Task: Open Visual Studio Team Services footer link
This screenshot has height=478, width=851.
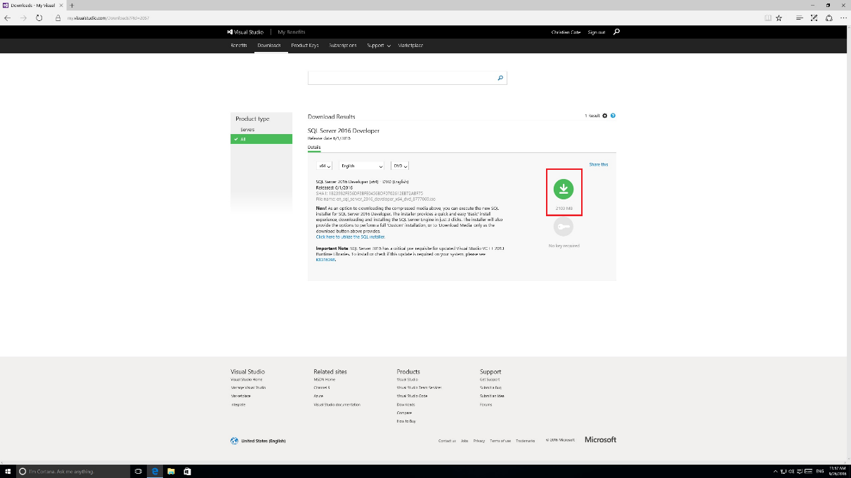Action: [x=419, y=387]
